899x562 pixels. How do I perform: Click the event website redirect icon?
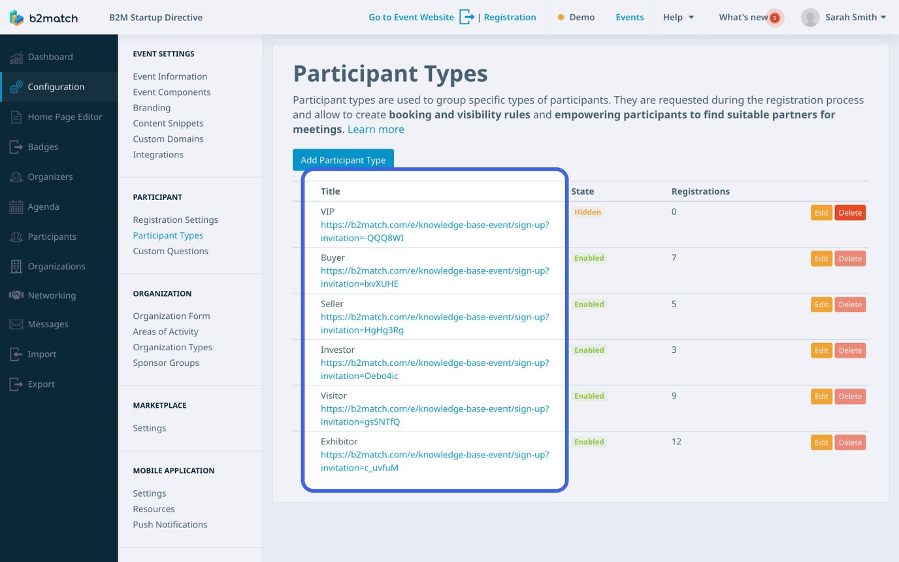[466, 17]
